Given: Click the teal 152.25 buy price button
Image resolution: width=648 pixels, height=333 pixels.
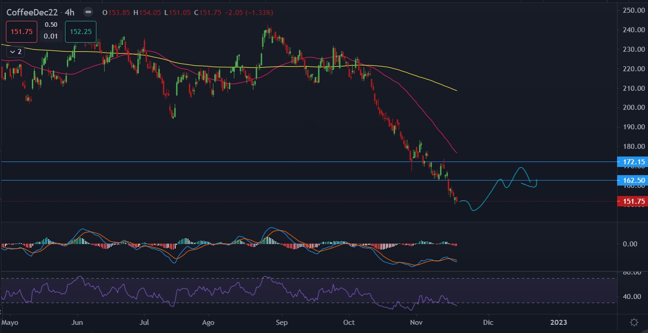Looking at the screenshot, I should (80, 32).
